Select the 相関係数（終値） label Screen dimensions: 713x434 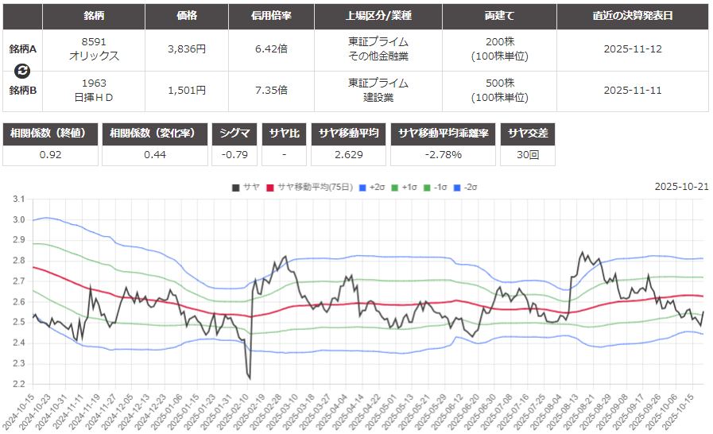[x=51, y=133]
